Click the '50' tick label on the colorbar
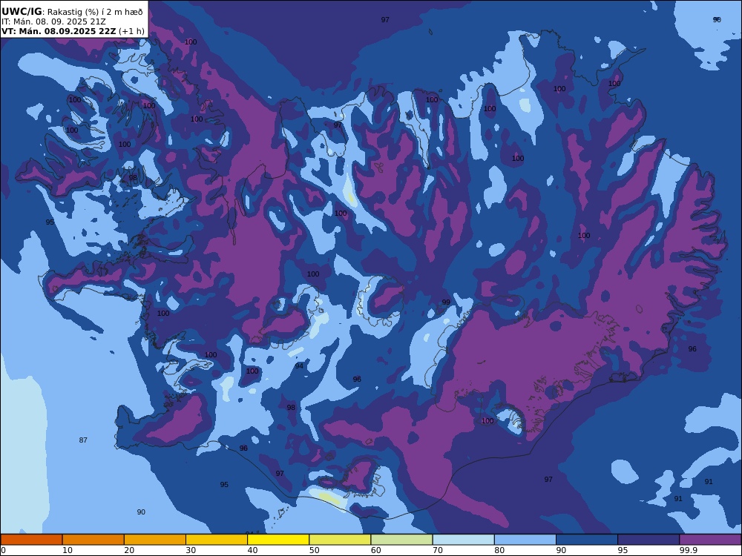742x556 pixels. [314, 550]
